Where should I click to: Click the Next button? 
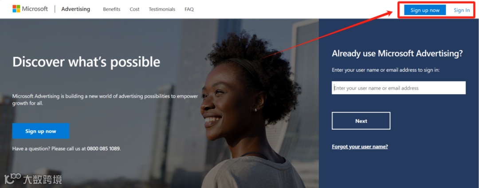coord(361,121)
